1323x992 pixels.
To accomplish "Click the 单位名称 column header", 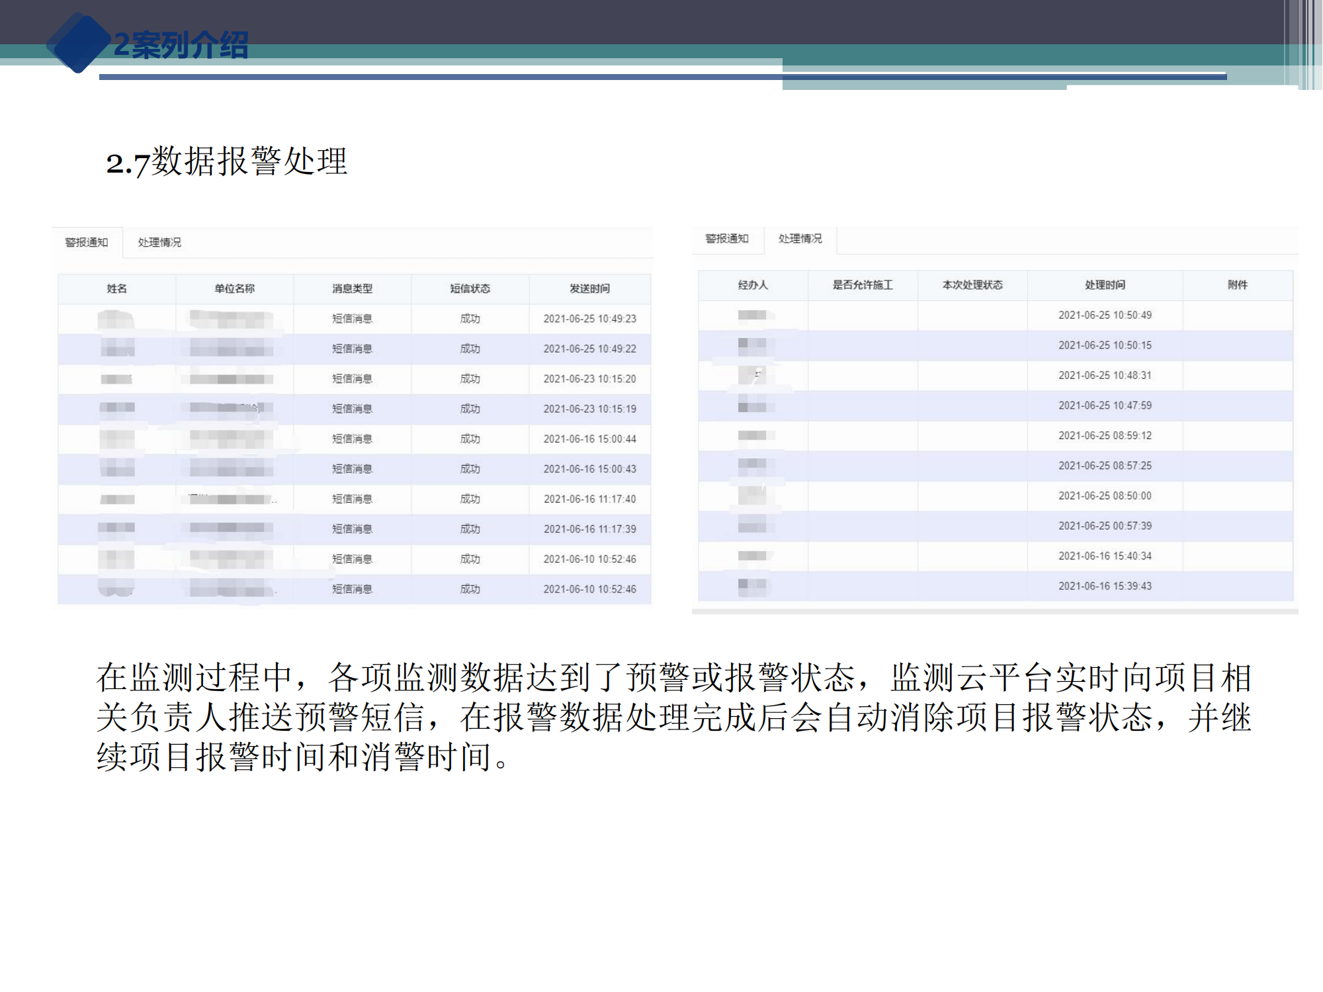I will point(235,289).
